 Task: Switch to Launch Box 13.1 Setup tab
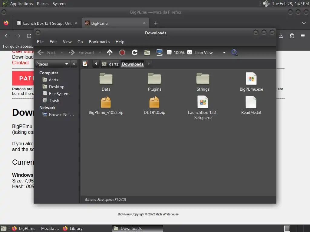48,23
